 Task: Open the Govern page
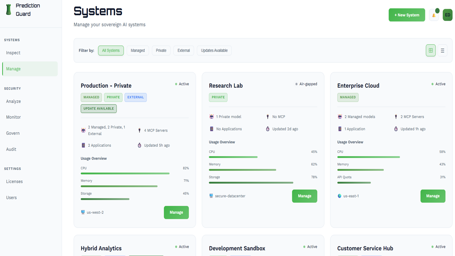30,133
